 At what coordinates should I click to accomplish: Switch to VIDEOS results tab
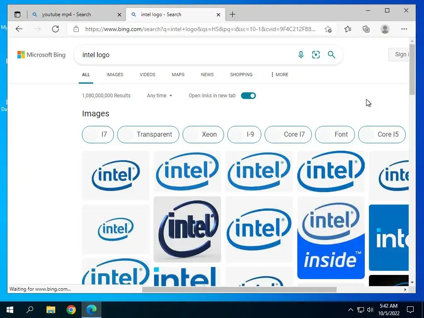(x=147, y=75)
